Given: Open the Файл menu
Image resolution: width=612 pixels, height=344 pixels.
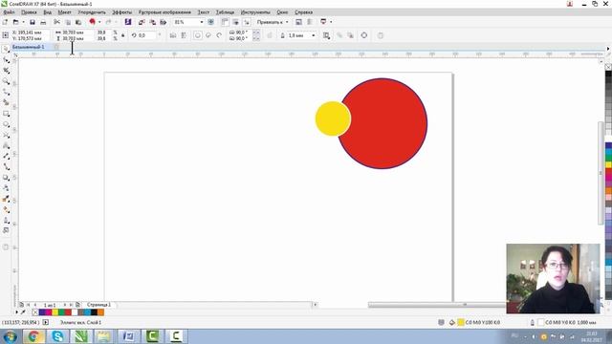Looking at the screenshot, I should point(9,12).
